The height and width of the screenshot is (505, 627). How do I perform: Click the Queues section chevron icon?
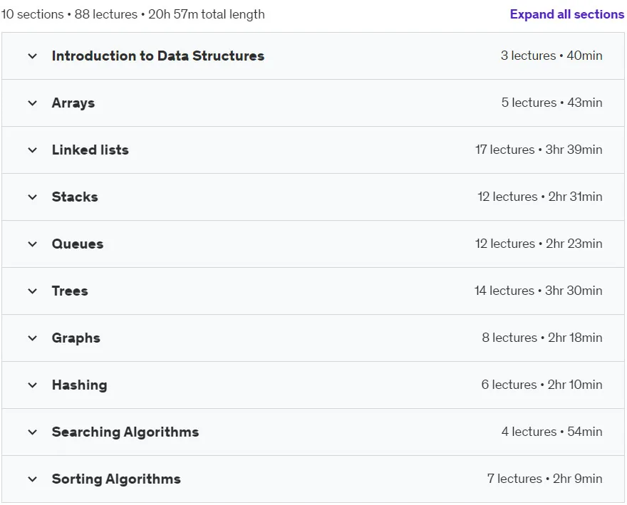32,244
